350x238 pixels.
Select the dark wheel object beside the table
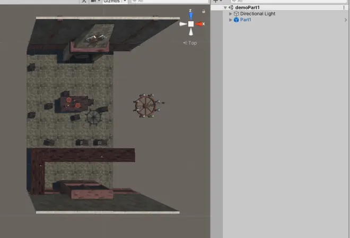93,117
